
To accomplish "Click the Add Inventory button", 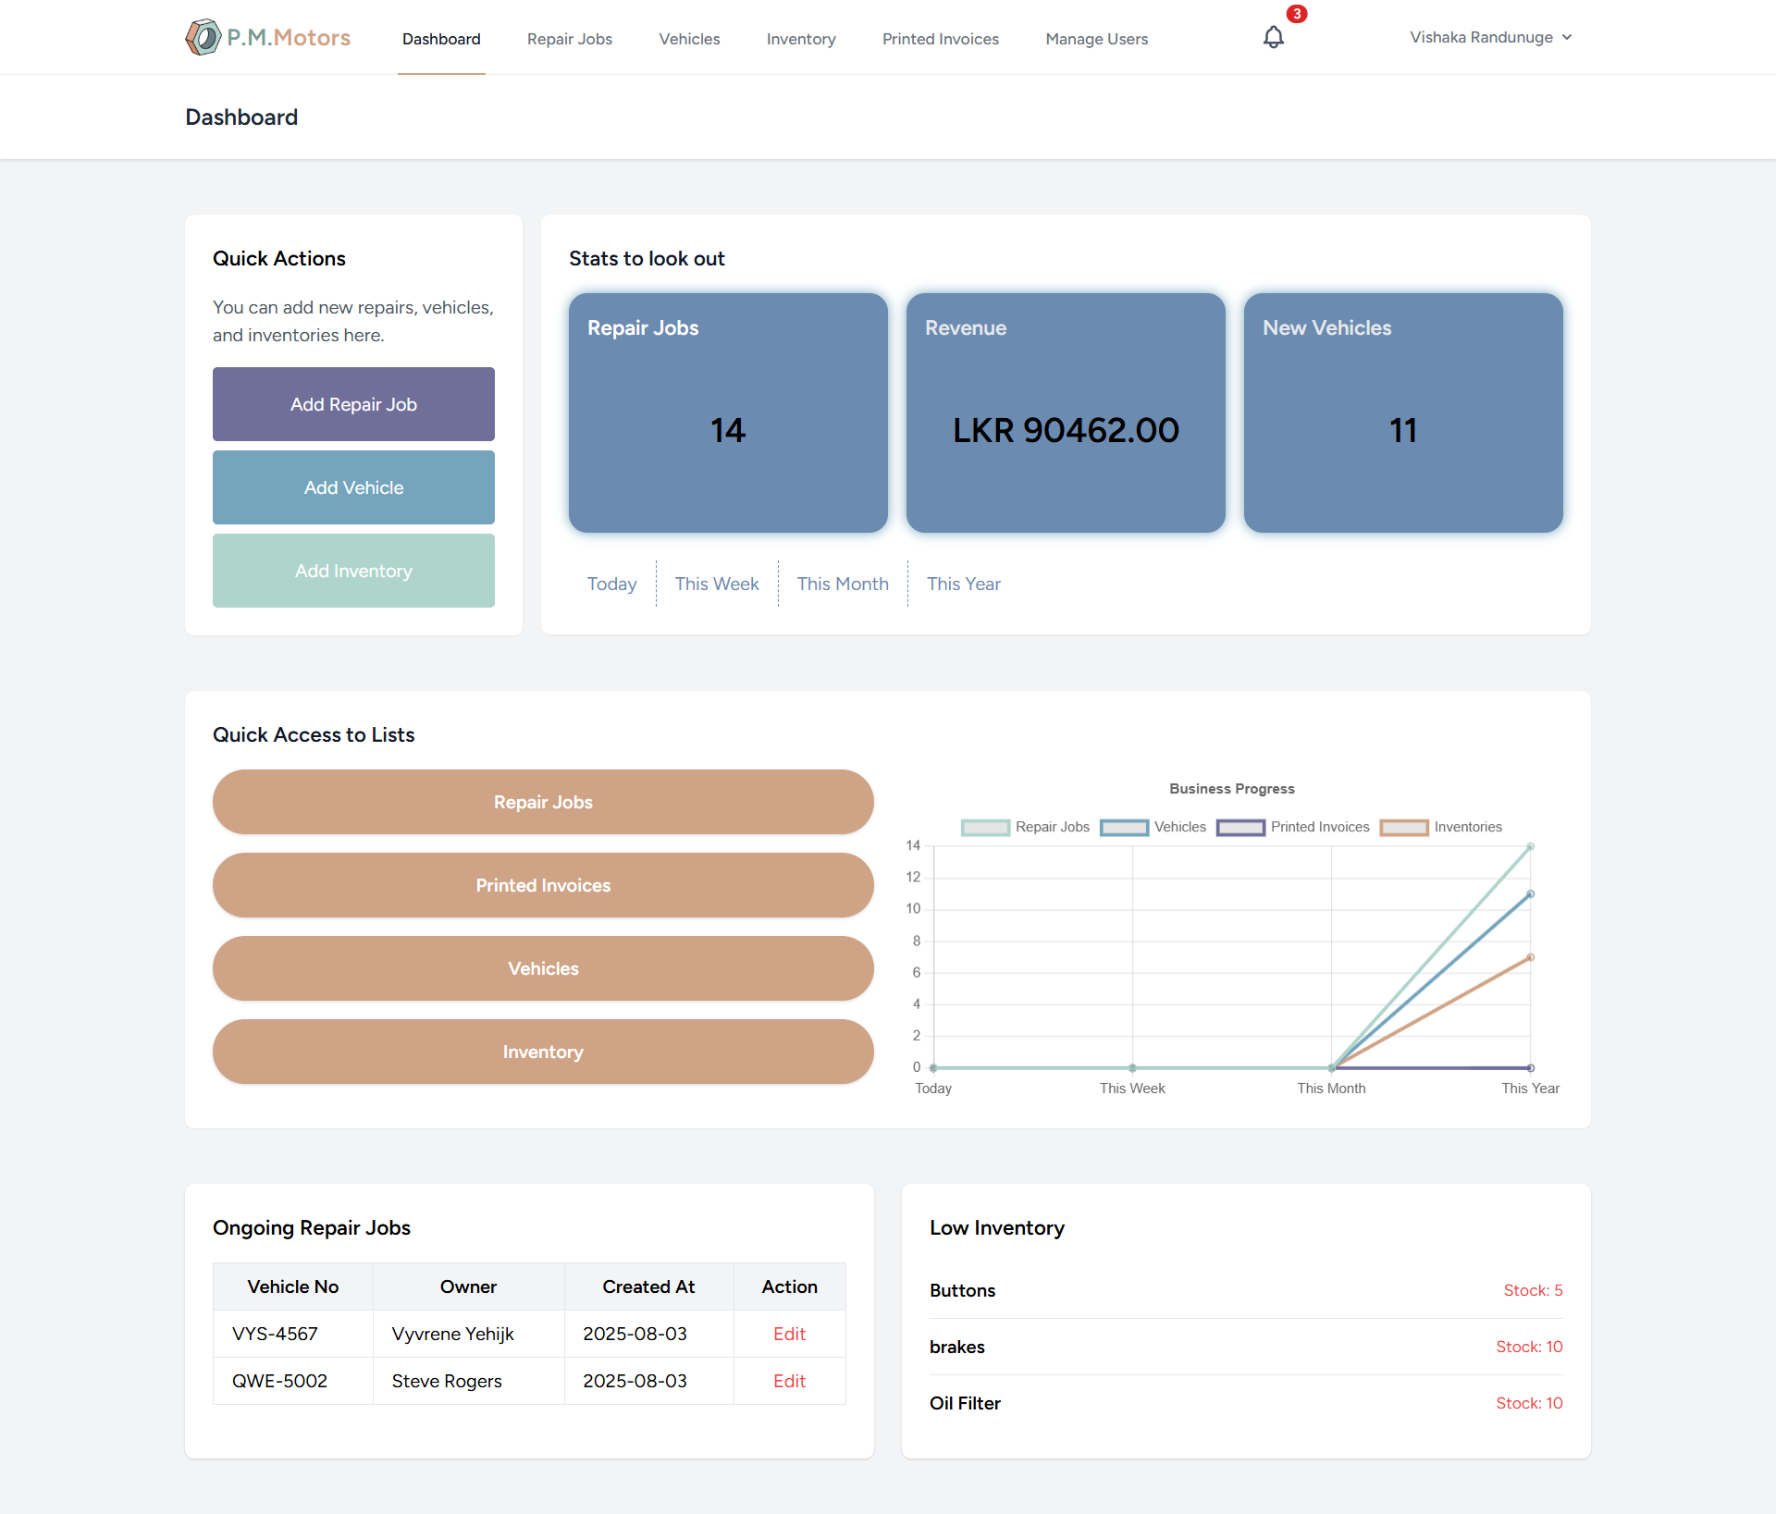I will point(353,571).
